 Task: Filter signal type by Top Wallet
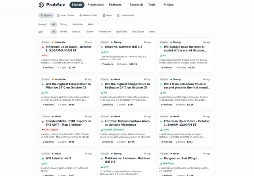click(121, 32)
